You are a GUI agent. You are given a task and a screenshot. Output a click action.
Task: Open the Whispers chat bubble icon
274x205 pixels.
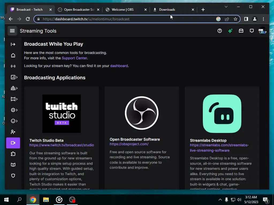tap(252, 31)
